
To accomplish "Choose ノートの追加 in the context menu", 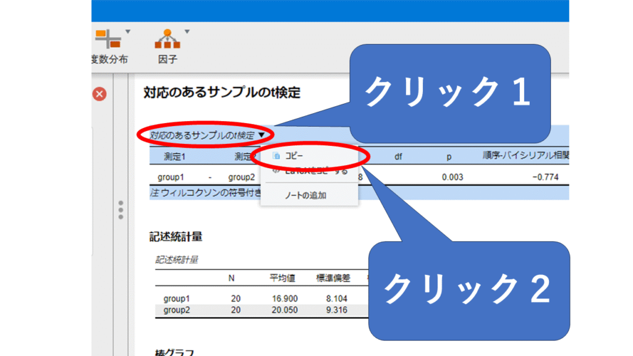I will point(305,195).
